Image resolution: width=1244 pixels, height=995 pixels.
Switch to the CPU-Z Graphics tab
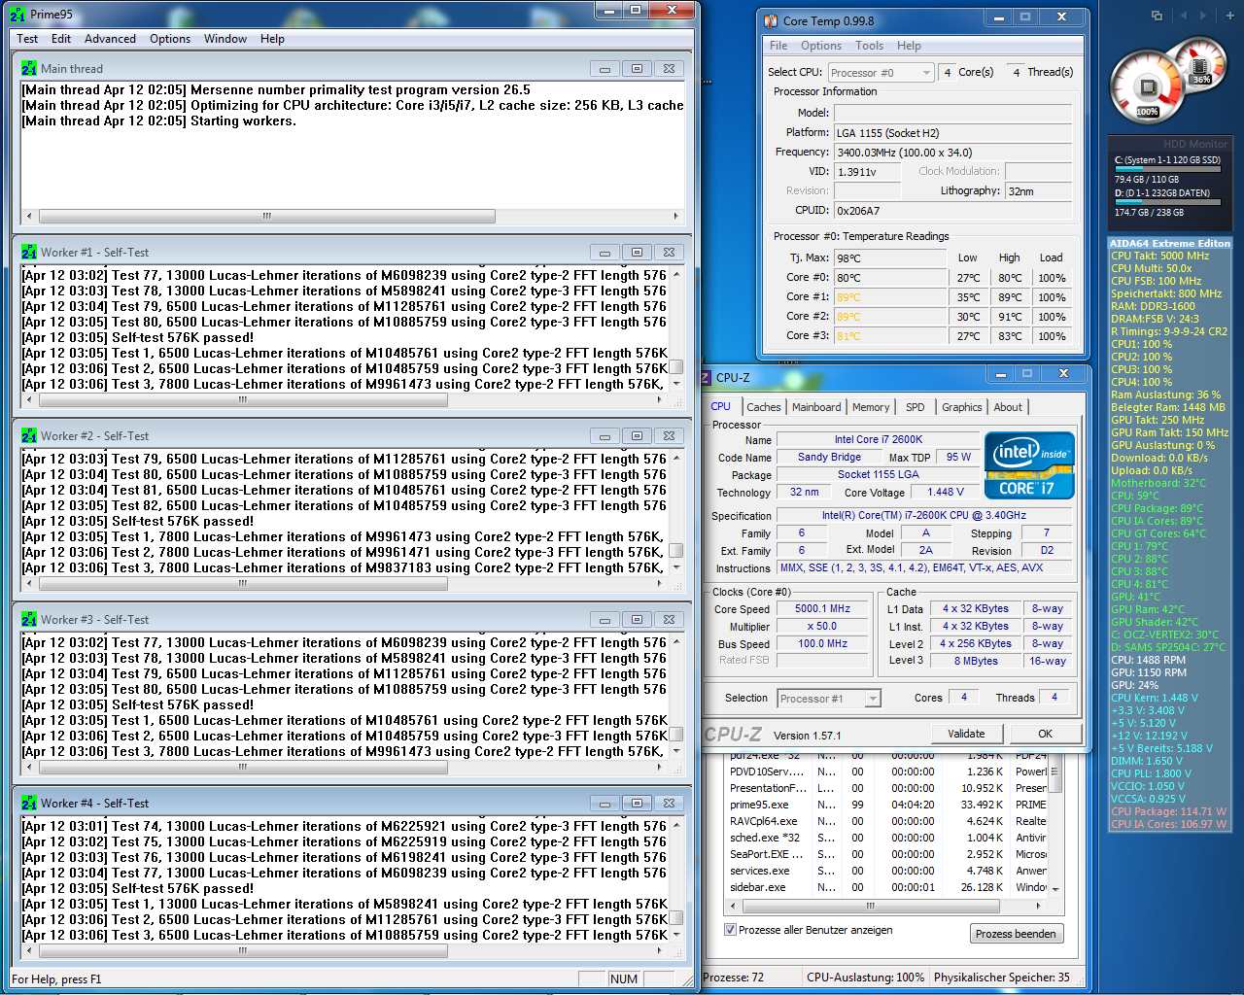point(962,407)
